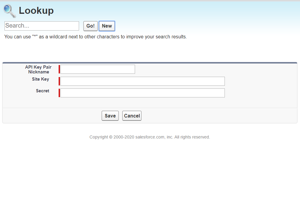This screenshot has height=223, width=300.
Task: Click the required marker beside Nickname field
Action: click(59, 69)
